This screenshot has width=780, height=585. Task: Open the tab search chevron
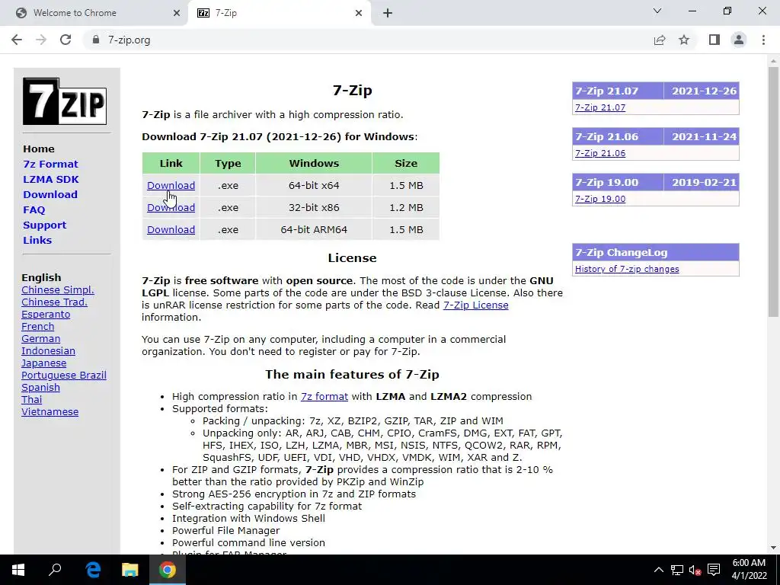pos(657,11)
